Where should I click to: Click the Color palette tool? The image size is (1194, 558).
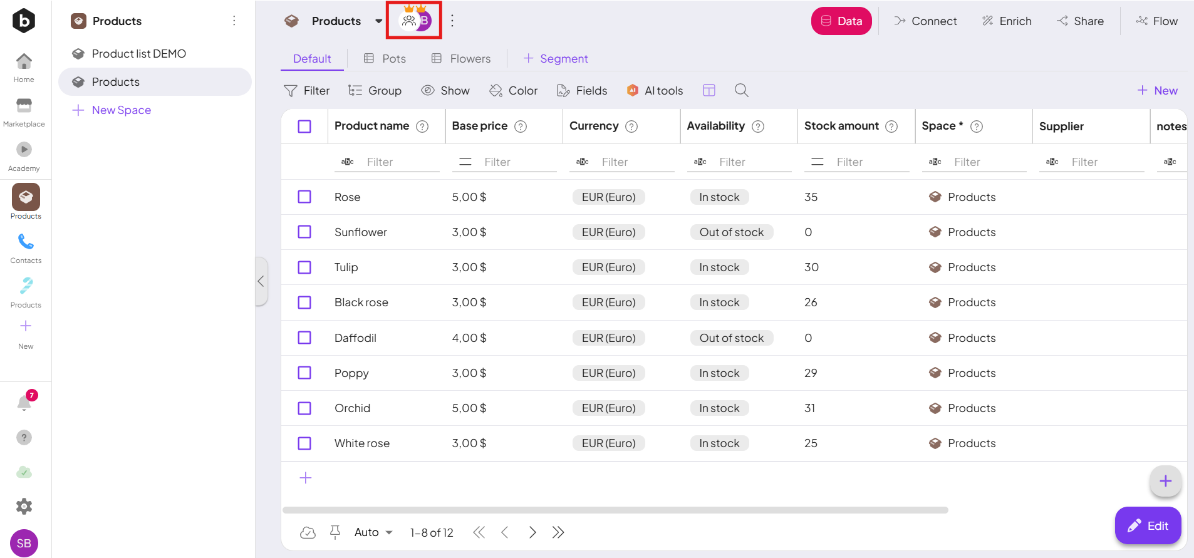coord(513,91)
